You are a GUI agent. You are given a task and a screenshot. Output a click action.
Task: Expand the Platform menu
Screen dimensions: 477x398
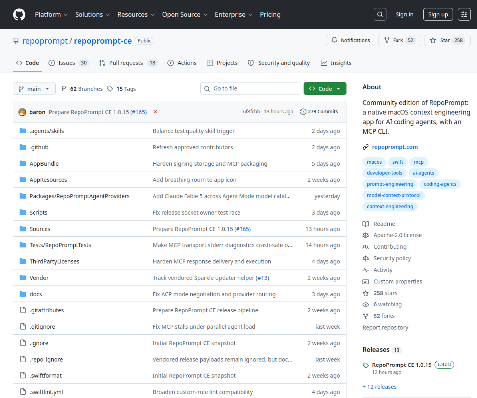pos(51,14)
